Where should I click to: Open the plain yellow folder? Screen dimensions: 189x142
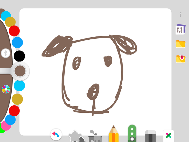click(x=180, y=44)
